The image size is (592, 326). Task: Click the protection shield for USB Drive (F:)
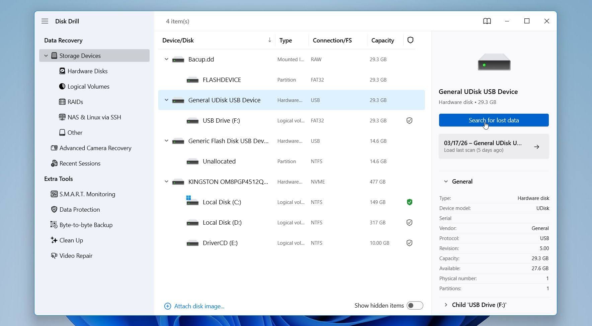point(409,121)
